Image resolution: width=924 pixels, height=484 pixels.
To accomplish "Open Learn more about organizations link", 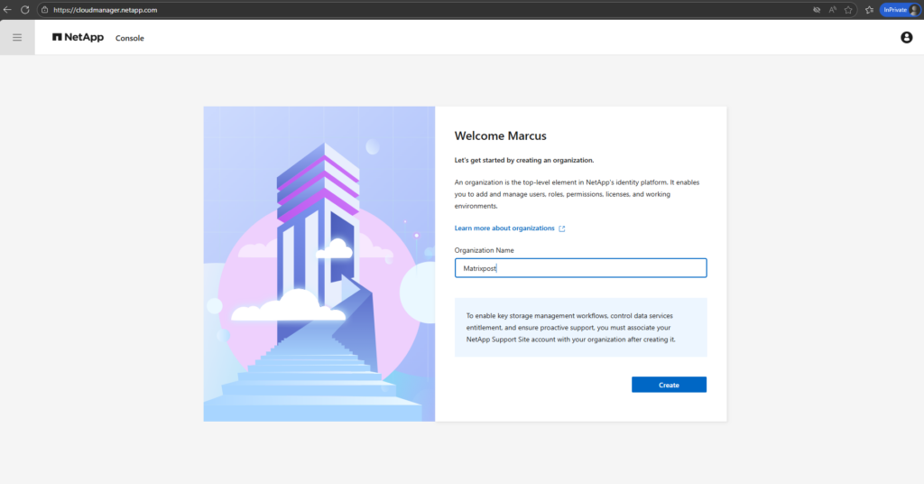I will (x=504, y=228).
